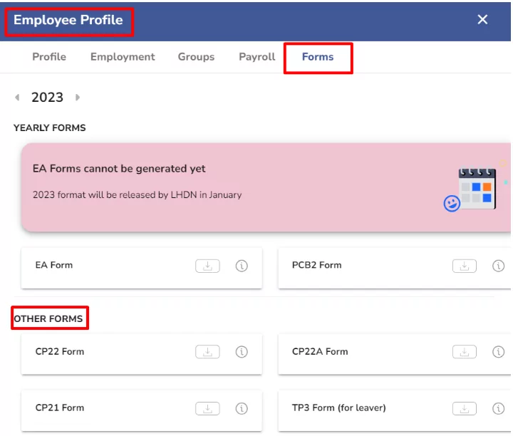Image resolution: width=513 pixels, height=436 pixels.
Task: Download the PCB2 Form
Action: point(465,266)
